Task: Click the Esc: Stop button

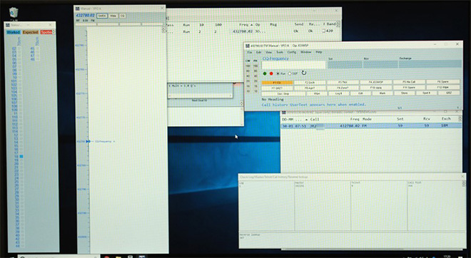Action: 283,93
